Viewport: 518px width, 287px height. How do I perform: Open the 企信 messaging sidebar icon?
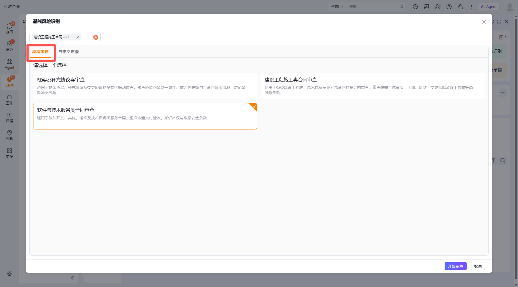(9, 28)
